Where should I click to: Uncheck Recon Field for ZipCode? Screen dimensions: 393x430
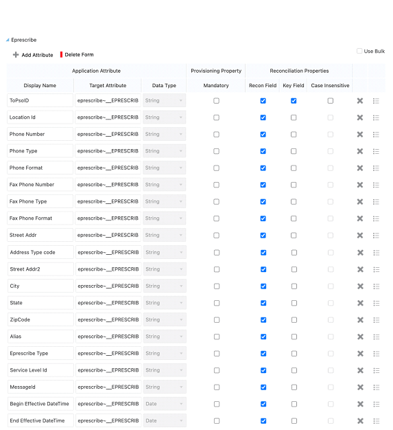263,320
